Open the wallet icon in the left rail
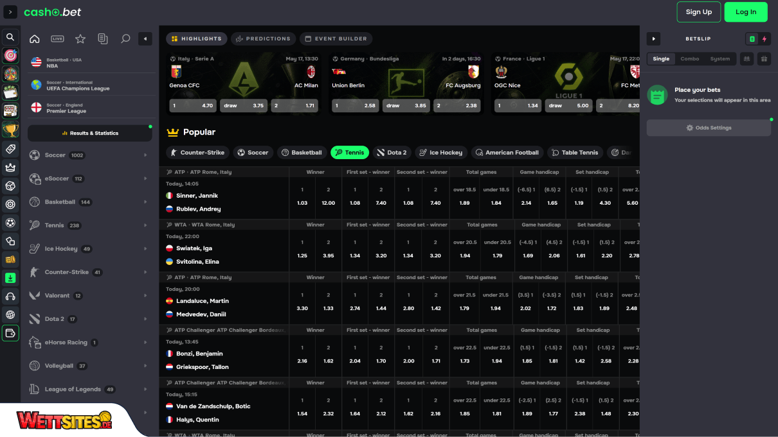Screen dimensions: 778x437 [x=10, y=334]
